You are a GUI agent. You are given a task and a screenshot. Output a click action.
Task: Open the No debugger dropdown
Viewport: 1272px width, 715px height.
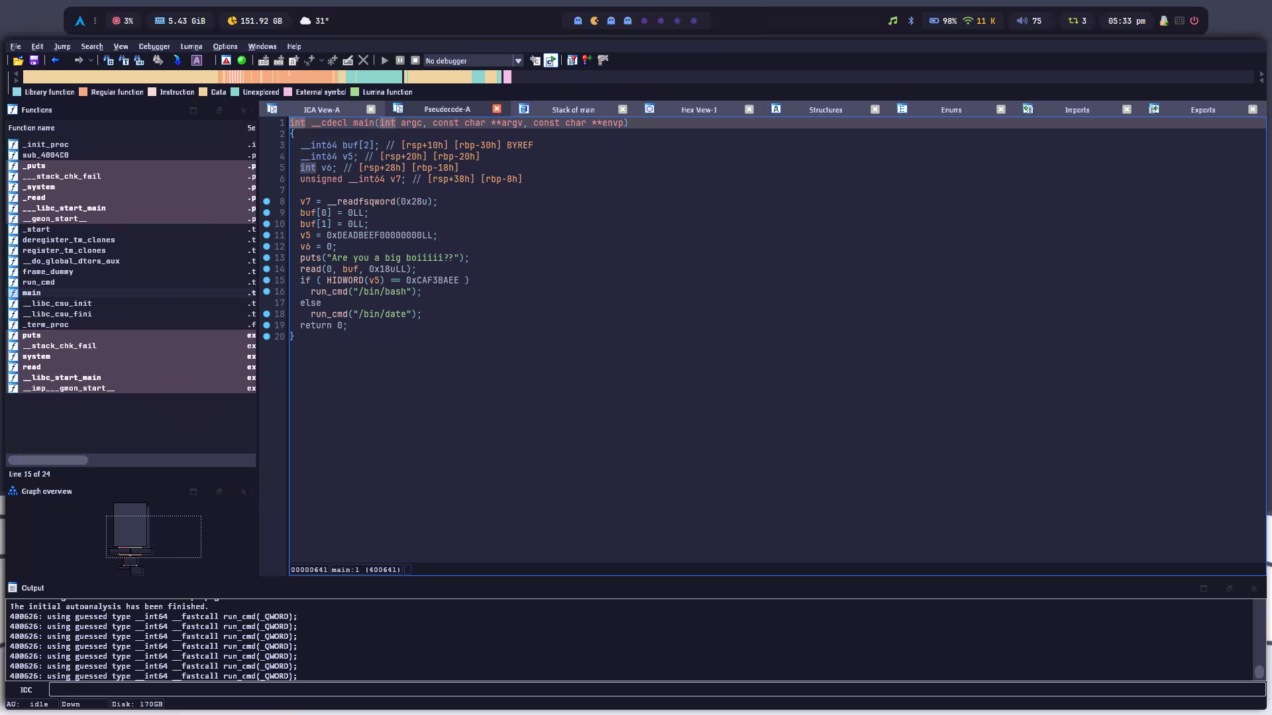[x=518, y=61]
